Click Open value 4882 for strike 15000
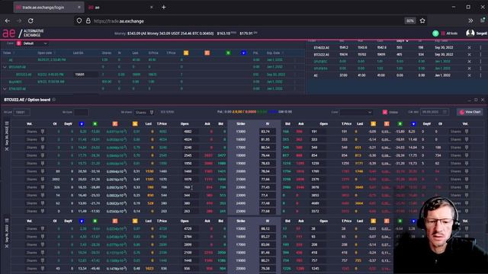Screen dimensions: 488x274 pyautogui.click(x=190, y=132)
